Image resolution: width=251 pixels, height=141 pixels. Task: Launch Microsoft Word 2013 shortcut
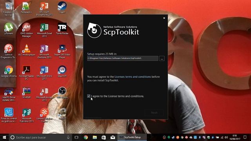point(44,73)
